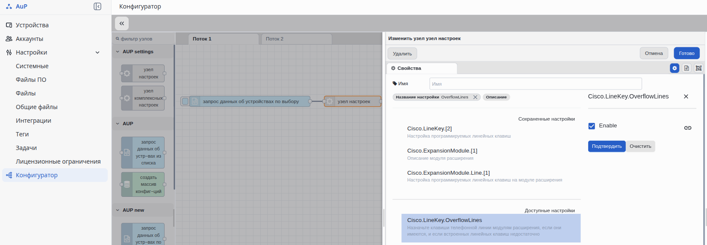Click the Конфигуратор nodes icon in the sidebar
The height and width of the screenshot is (245, 707).
[x=9, y=175]
